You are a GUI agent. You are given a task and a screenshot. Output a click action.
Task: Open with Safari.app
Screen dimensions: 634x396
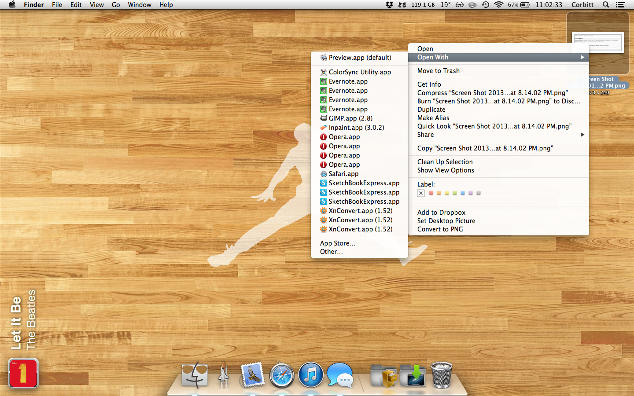click(359, 174)
